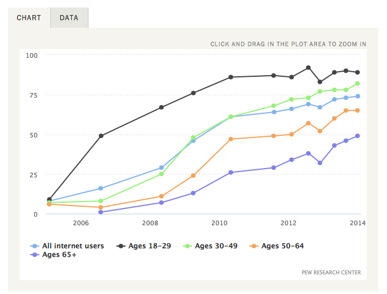Viewport: 387px width, 294px height.
Task: Click the Ages 18-29 peak data point at 92
Action: pyautogui.click(x=308, y=68)
